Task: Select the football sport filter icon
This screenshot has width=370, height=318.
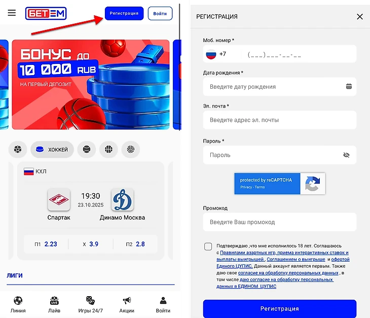Action: [x=18, y=149]
